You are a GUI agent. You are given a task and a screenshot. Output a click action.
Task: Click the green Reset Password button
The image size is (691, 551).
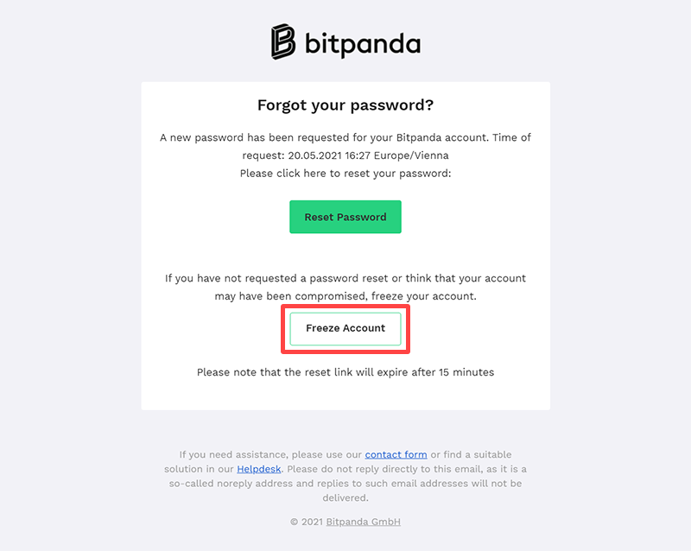click(x=345, y=217)
